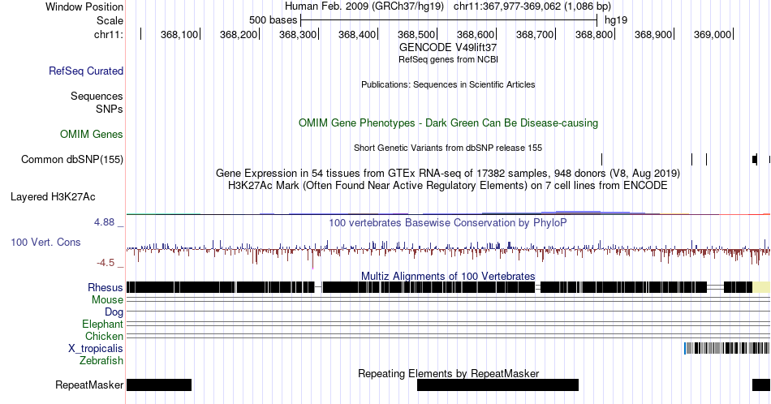Click the Window Position label

(84, 6)
